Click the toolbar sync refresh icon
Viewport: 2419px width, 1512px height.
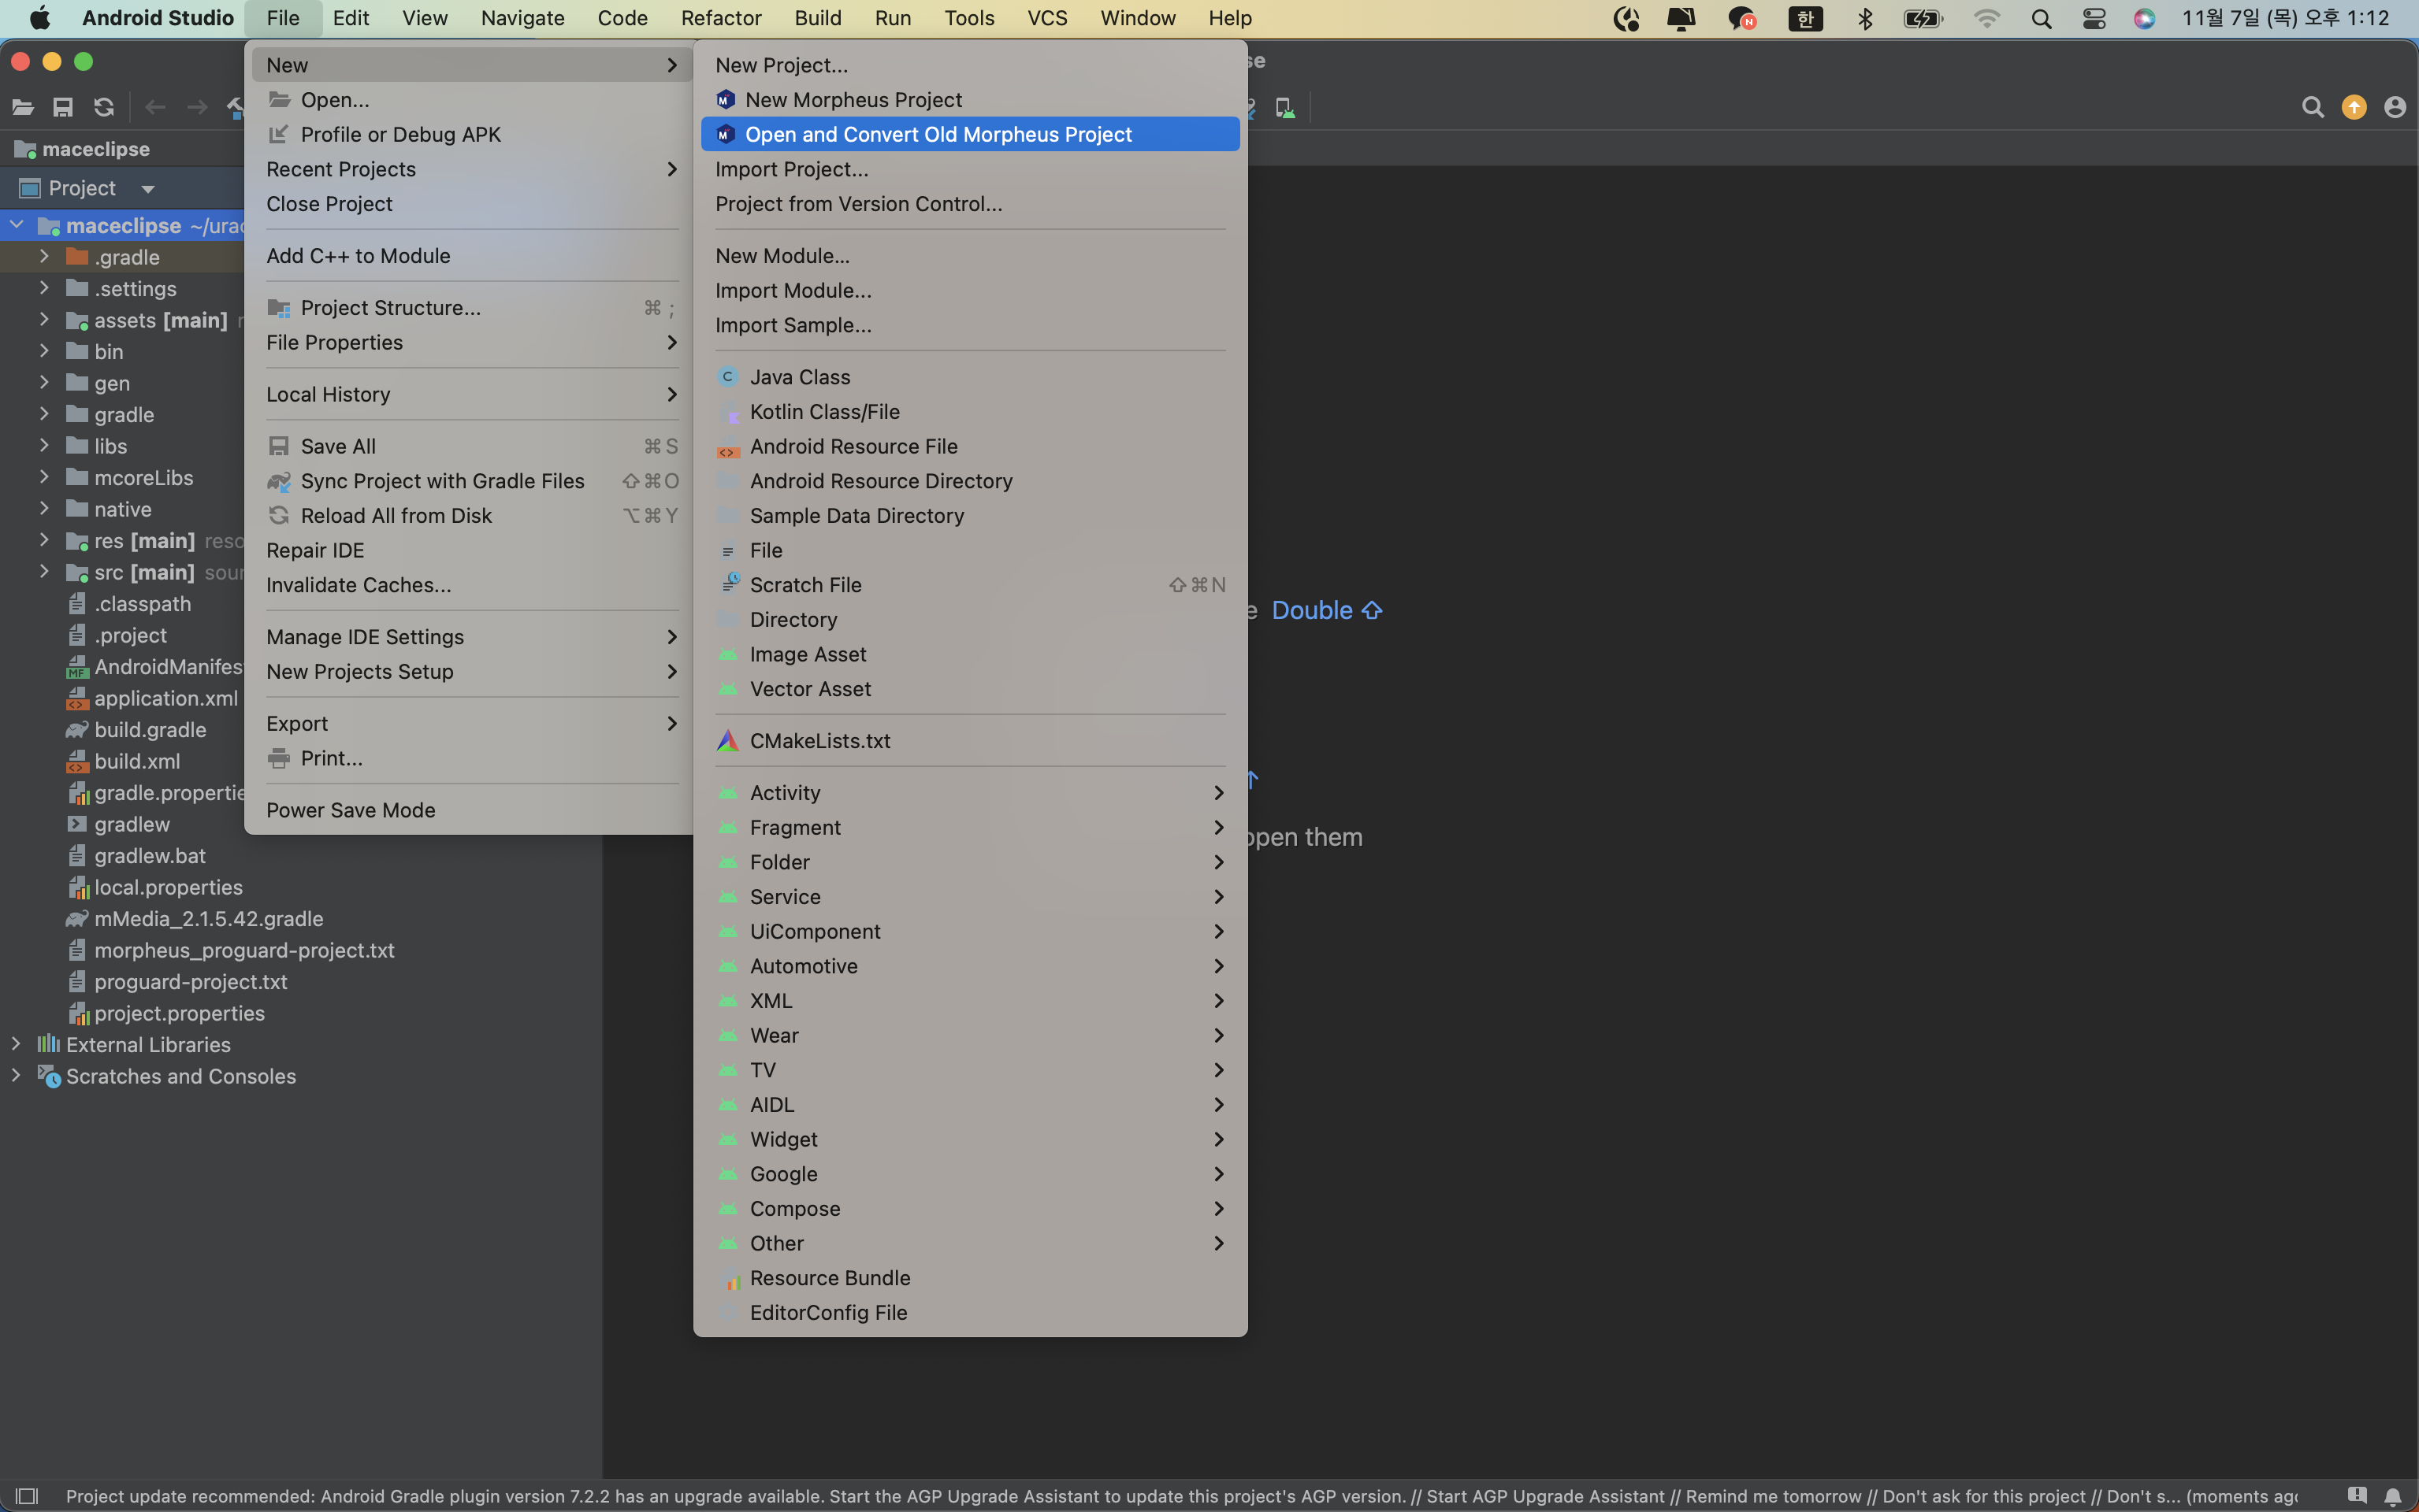104,107
